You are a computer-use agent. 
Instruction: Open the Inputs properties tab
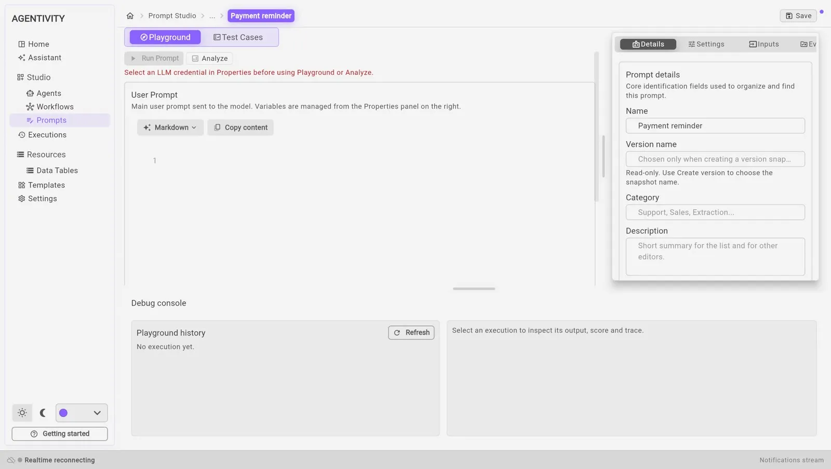pyautogui.click(x=764, y=44)
